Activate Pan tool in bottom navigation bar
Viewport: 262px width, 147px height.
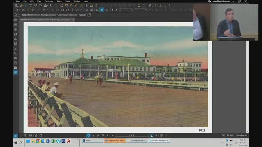pyautogui.click(x=88, y=136)
